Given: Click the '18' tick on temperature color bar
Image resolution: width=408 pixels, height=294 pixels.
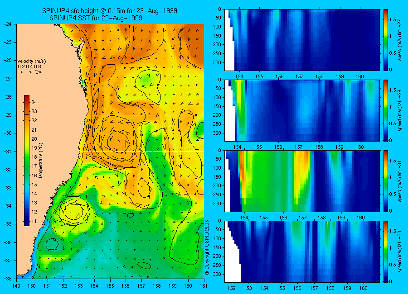Looking at the screenshot, I should point(34,157).
